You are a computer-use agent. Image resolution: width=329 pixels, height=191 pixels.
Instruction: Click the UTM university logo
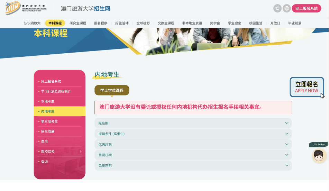(26, 8)
